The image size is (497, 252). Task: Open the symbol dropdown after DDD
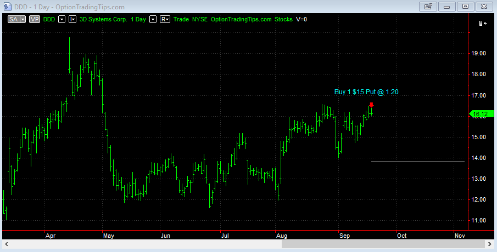point(62,19)
